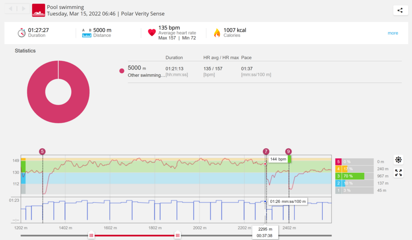Go to previous training session arrow
This screenshot has height=240, width=412.
coord(10,8)
